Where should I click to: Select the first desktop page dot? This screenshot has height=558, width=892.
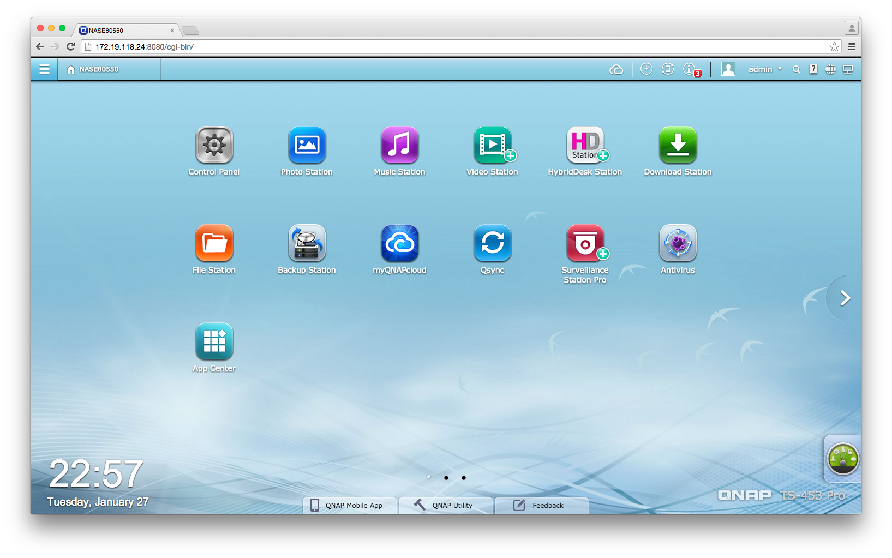click(x=429, y=477)
